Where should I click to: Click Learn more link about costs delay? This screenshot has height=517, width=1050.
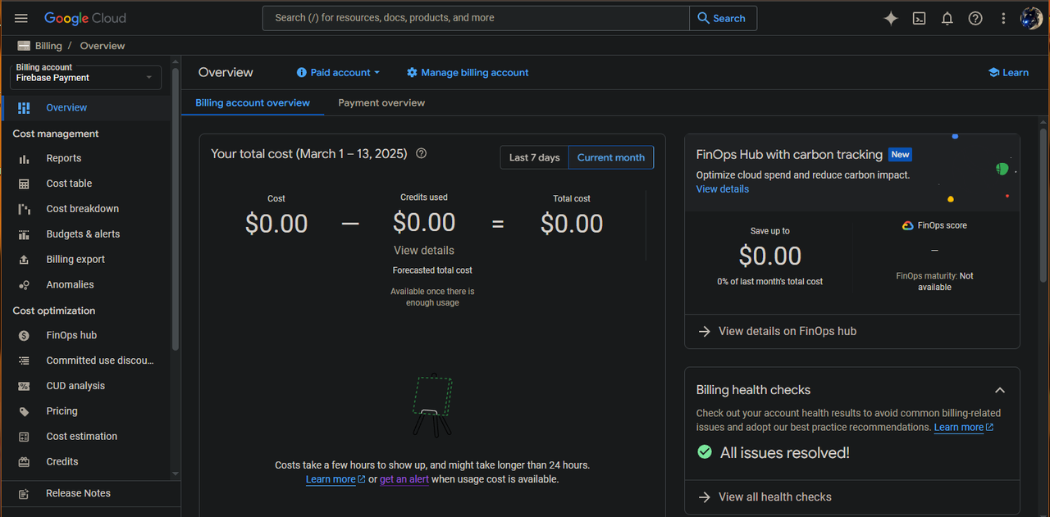click(336, 479)
